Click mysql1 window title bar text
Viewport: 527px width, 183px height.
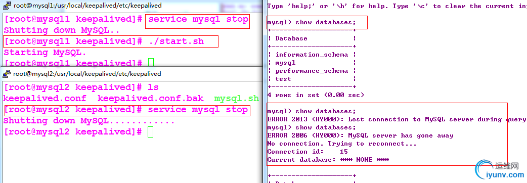point(87,6)
